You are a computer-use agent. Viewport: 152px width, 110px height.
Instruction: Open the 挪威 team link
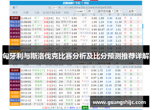click(x=69, y=93)
